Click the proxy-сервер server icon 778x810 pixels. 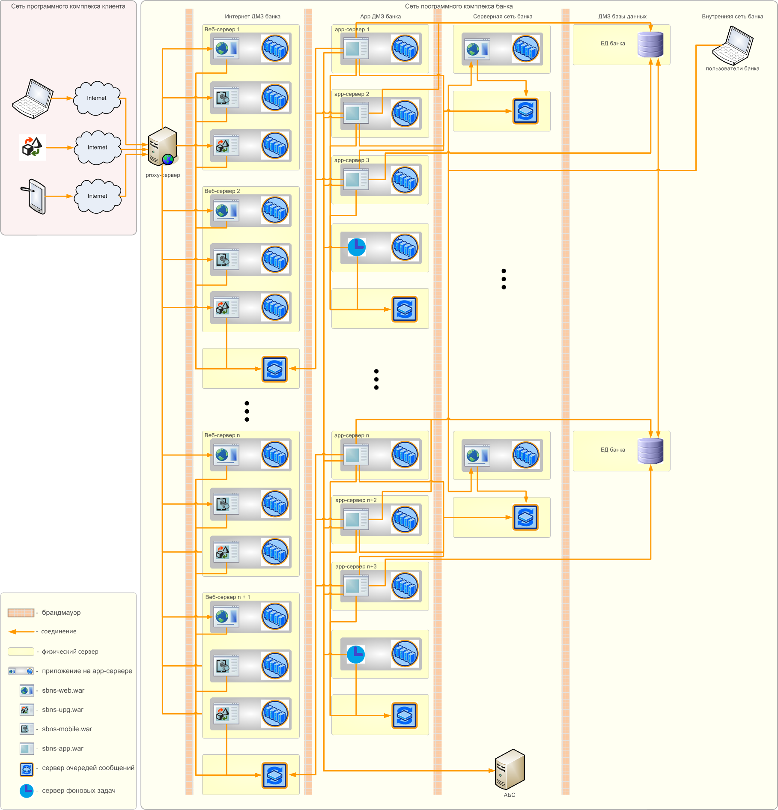coord(162,146)
